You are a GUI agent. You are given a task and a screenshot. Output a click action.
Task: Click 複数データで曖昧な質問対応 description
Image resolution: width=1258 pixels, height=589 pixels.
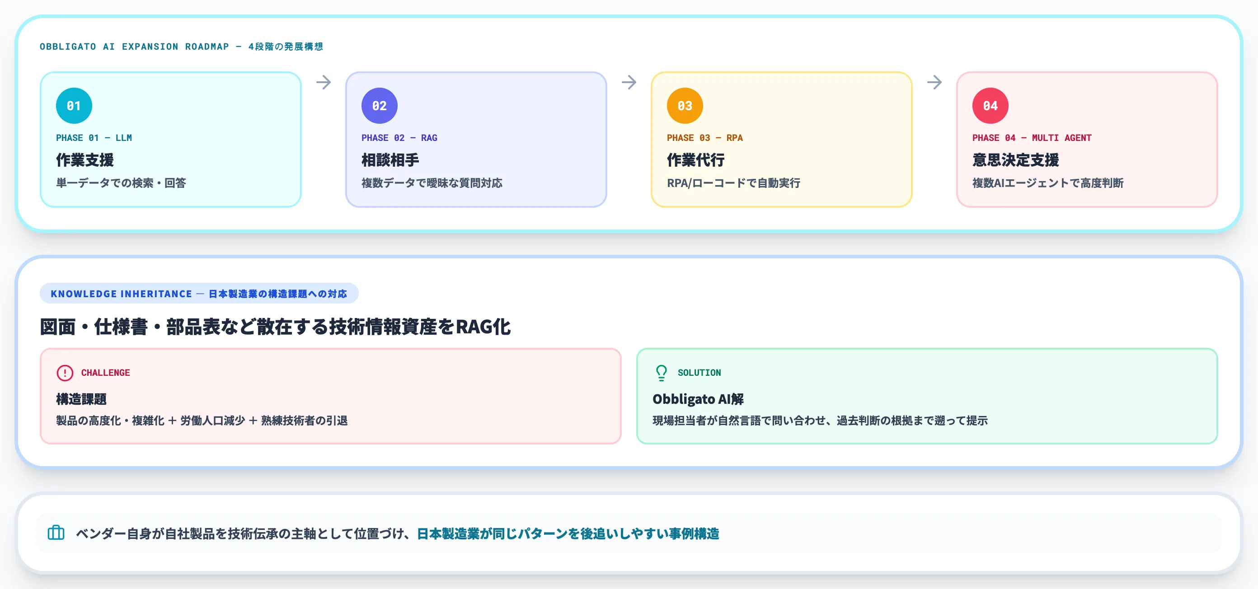432,183
